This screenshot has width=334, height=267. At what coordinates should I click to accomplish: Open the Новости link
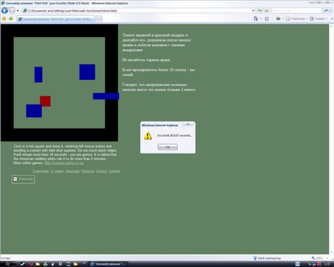87,171
